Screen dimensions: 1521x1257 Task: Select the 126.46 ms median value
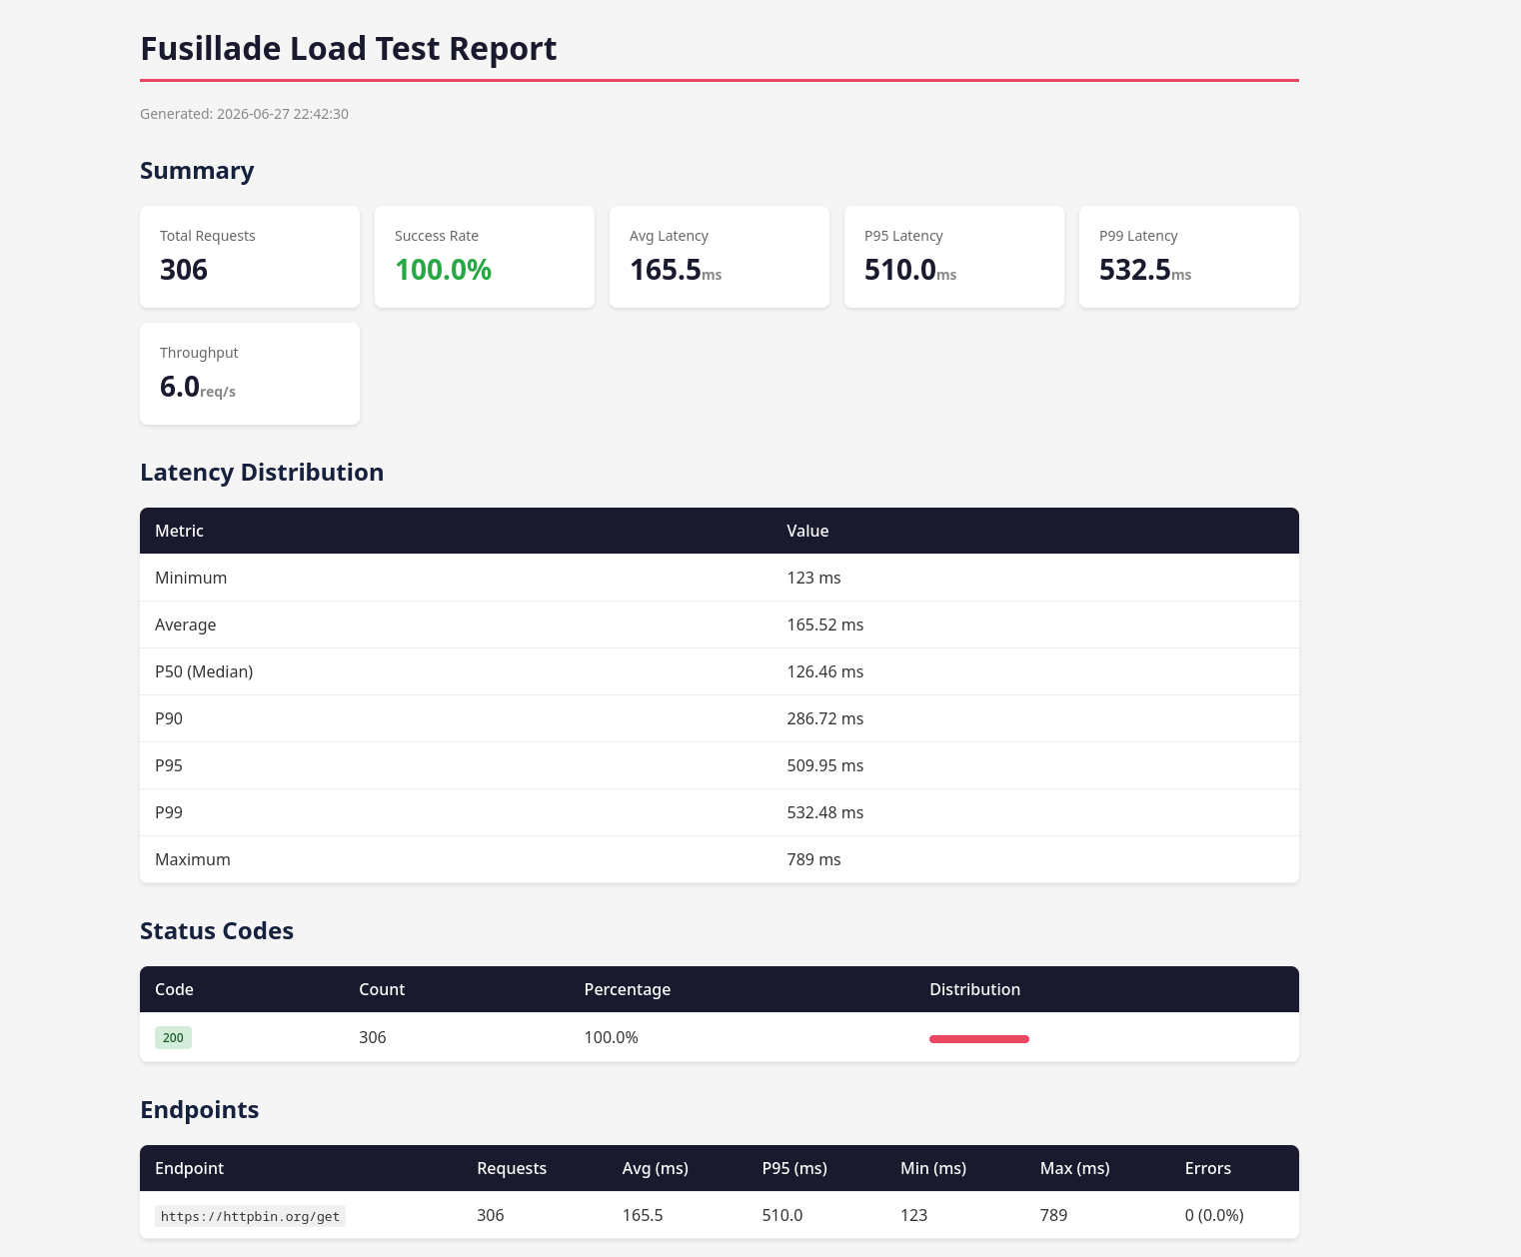point(824,671)
